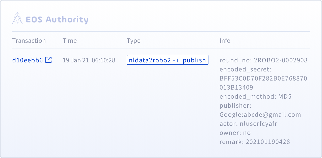
Task: Click the actor nluserfcyafr line
Action: pyautogui.click(x=249, y=124)
